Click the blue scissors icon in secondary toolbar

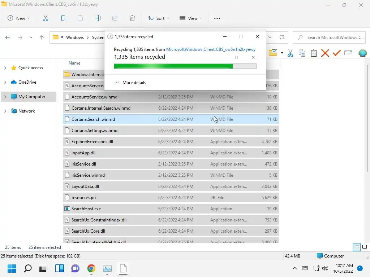coord(291,53)
